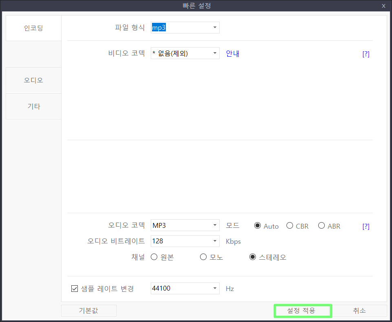The image size is (392, 322).
Task: Open audio codec mode [?] help link
Action: [366, 227]
